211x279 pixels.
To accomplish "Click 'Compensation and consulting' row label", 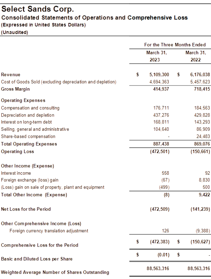I will pos(30,108).
